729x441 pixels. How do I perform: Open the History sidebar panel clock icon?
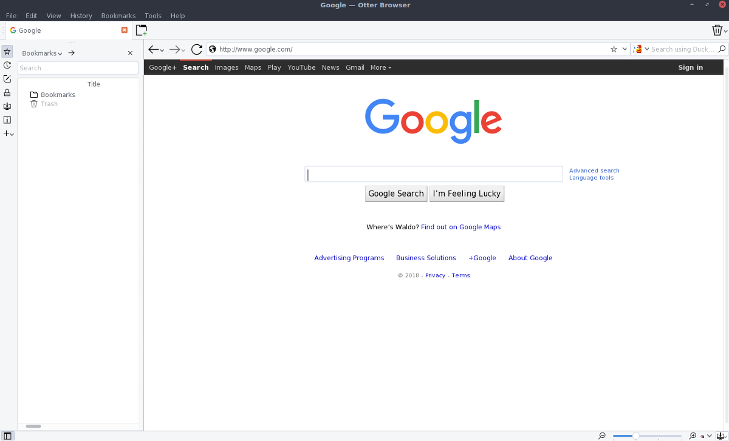7,66
